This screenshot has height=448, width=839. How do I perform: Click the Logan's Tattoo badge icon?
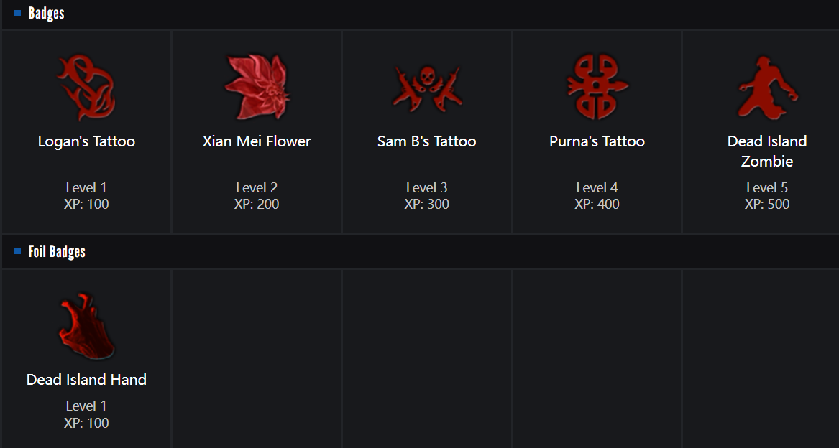tap(86, 88)
